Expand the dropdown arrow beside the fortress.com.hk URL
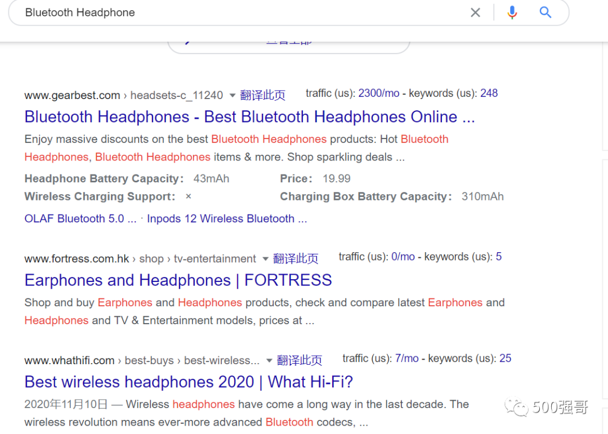 [x=265, y=259]
